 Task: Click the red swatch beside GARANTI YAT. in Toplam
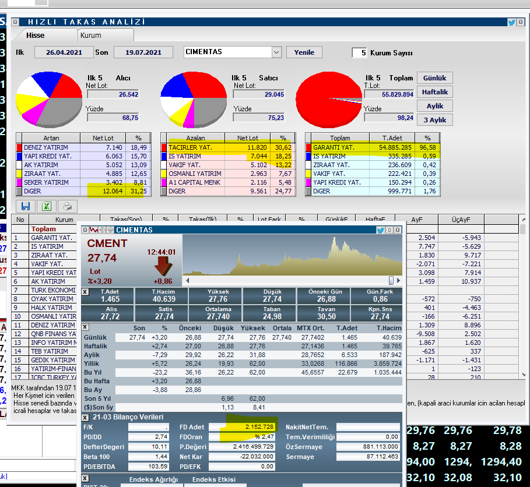pos(308,147)
